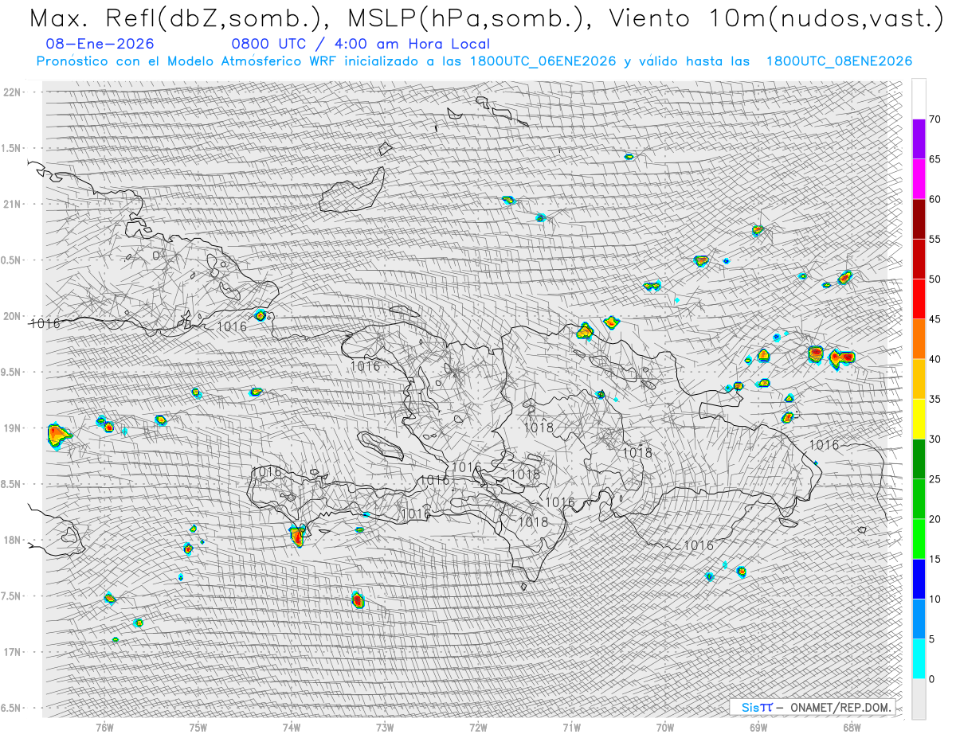Click the '10' colorbar scale value
Viewport: 956px width, 738px height.
[934, 599]
